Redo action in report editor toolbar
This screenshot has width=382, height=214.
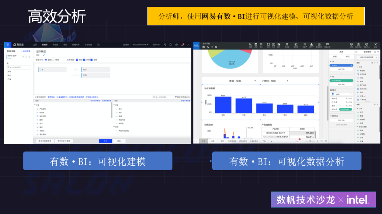tap(212, 47)
